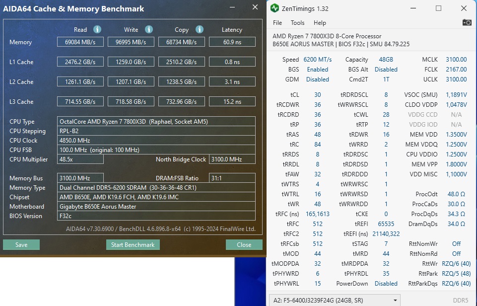477x306 pixels.
Task: Select L2 Cache latency 3.1 ns
Action: pos(232,81)
